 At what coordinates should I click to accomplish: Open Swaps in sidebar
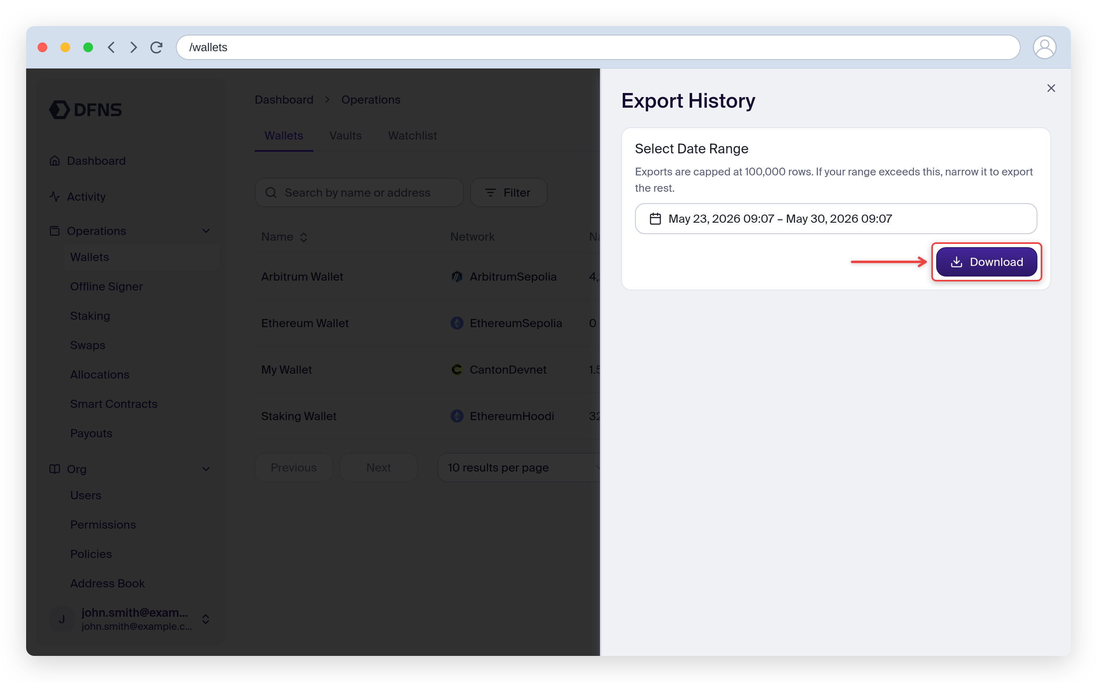pos(88,345)
